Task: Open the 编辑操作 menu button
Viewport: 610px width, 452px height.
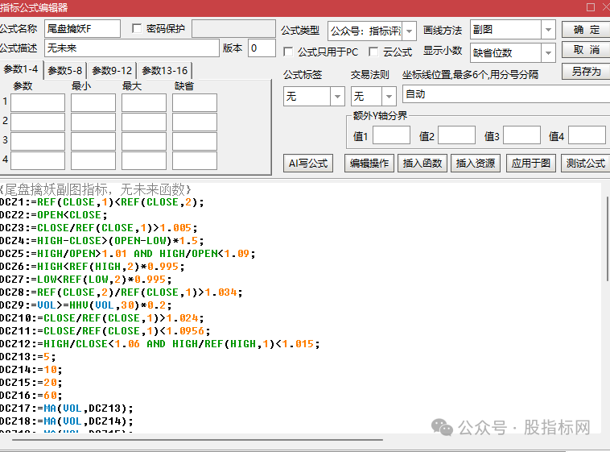Action: [369, 164]
